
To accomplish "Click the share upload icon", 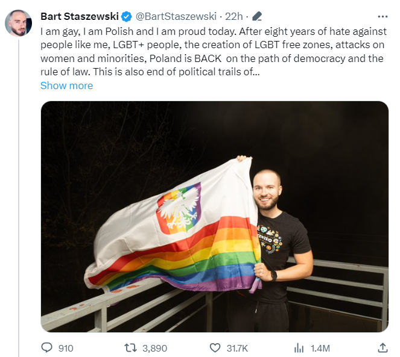I will pos(383,347).
